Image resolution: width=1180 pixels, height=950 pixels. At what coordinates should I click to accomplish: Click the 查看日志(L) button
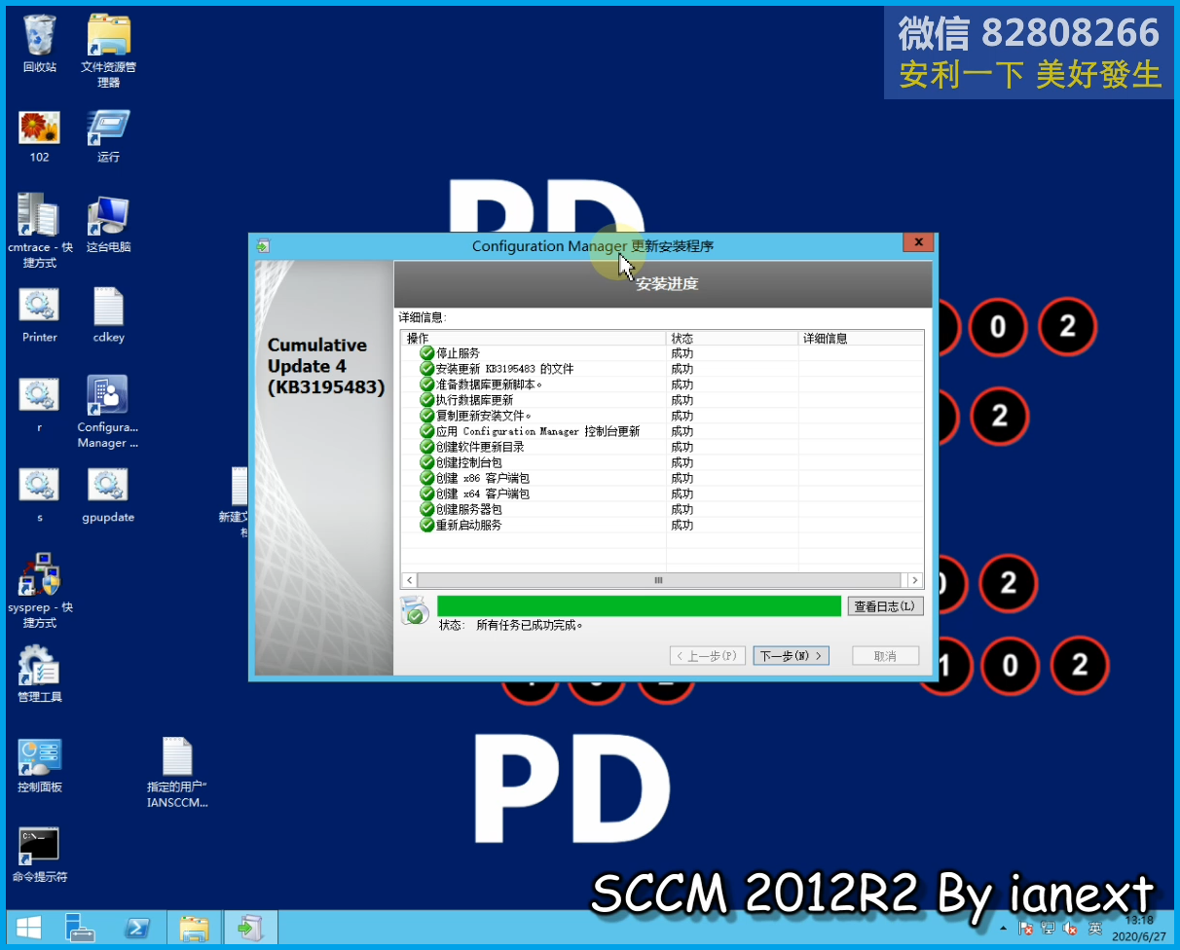coord(885,606)
